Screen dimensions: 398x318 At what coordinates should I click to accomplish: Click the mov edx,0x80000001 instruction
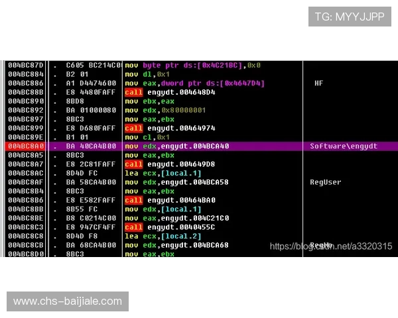174,110
